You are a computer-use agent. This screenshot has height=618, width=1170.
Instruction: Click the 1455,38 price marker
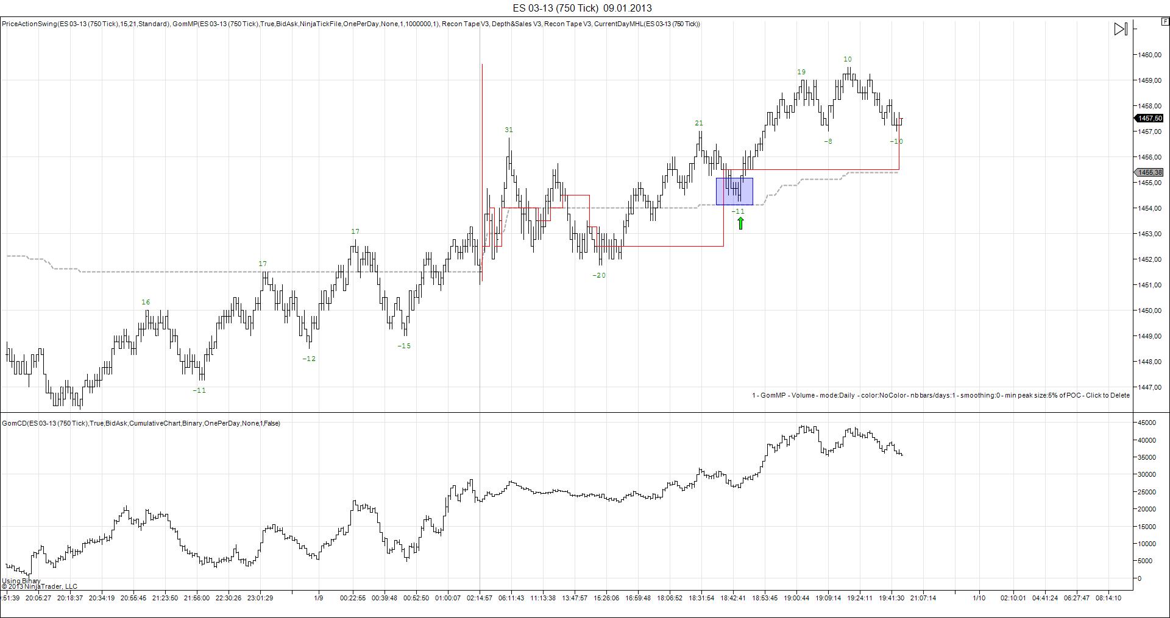(x=1150, y=172)
